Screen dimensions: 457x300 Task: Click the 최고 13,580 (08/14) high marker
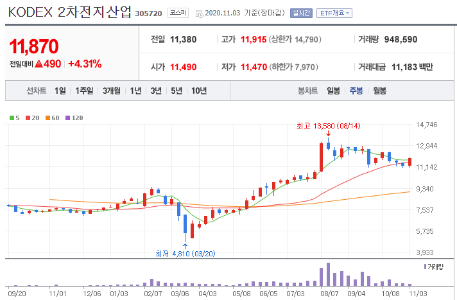point(328,126)
